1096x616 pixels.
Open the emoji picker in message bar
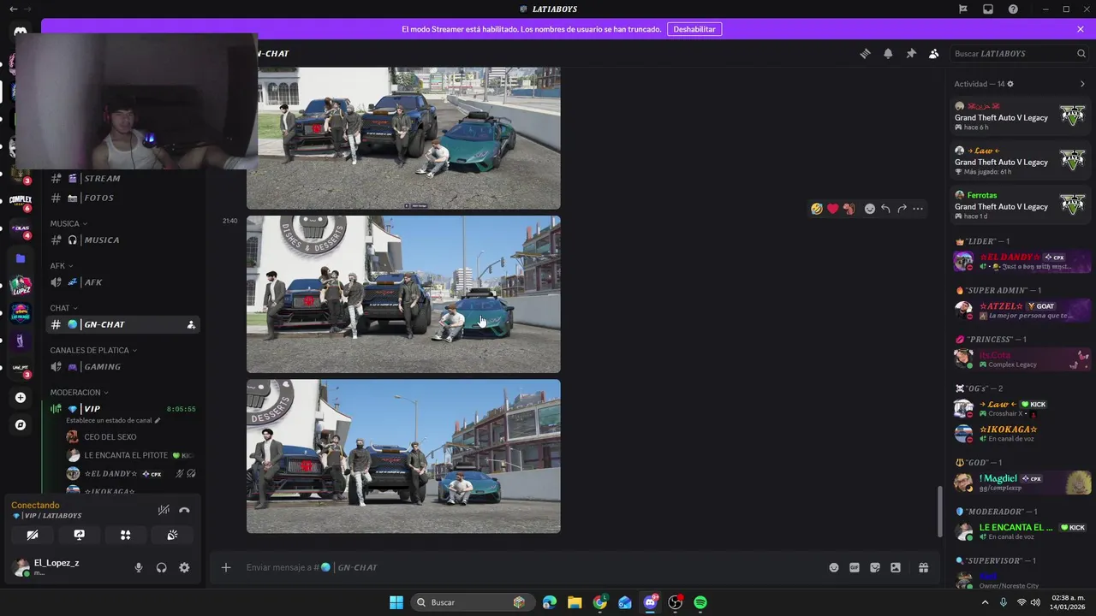coord(833,567)
